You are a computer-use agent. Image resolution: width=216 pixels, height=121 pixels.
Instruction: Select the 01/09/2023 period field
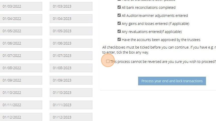tap(71, 80)
